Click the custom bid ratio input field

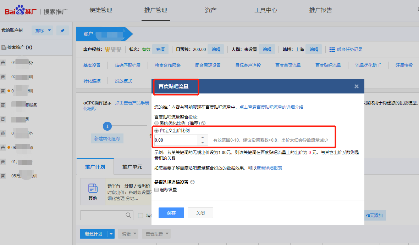(176, 140)
